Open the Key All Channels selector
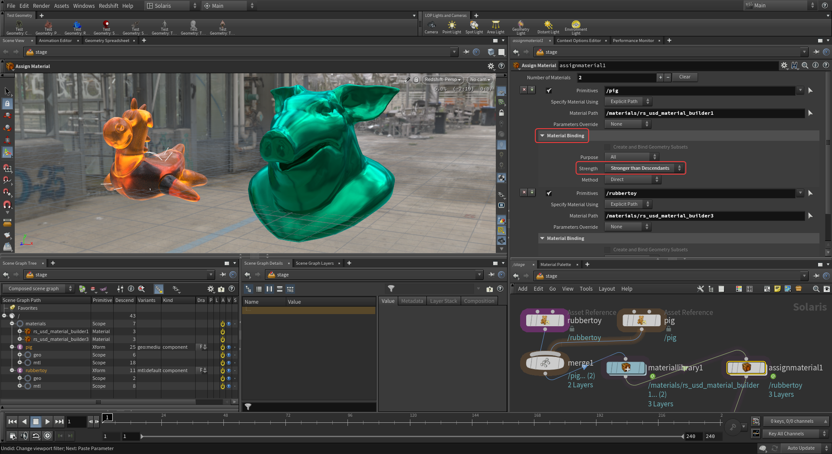 795,434
